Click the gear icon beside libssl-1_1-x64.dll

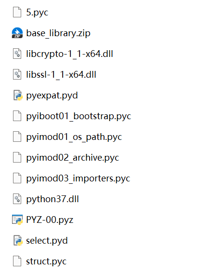tap(17, 74)
